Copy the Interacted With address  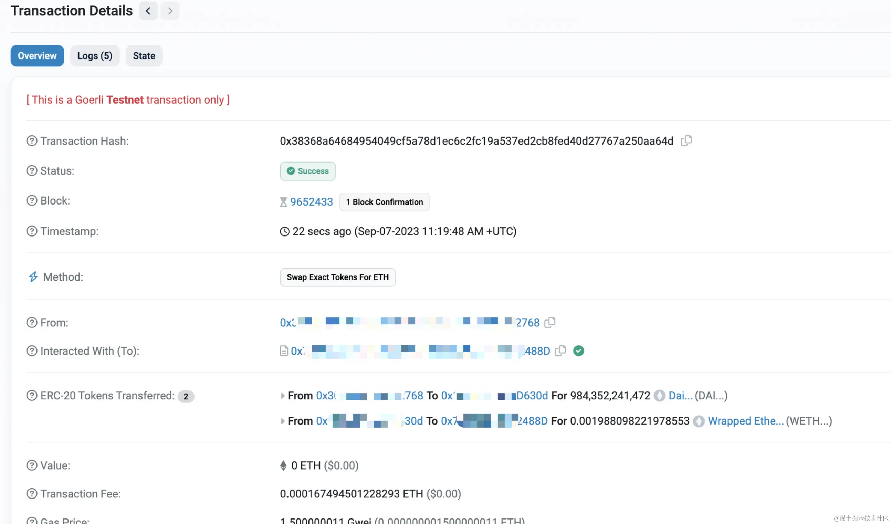(560, 351)
